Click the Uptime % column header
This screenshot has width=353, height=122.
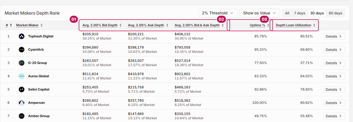click(257, 25)
